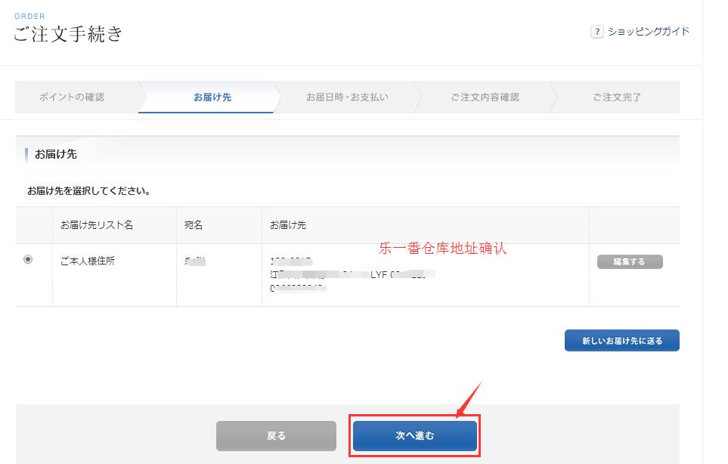Click 新しいお届け先に送る button
Viewport: 728px width, 464px height.
pyautogui.click(x=621, y=341)
